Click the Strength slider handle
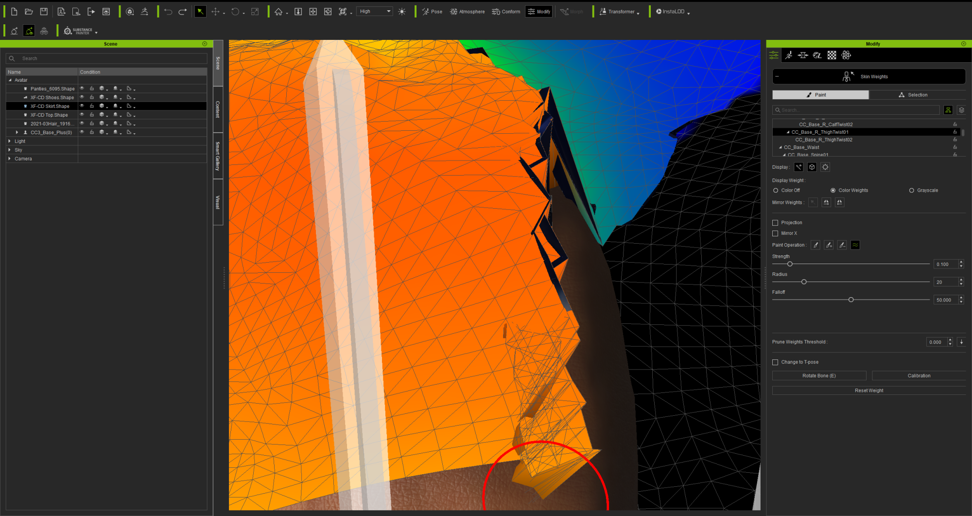972x516 pixels. (x=790, y=264)
